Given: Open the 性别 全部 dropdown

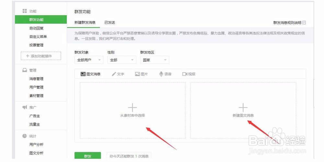Looking at the screenshot, I should (x=122, y=60).
